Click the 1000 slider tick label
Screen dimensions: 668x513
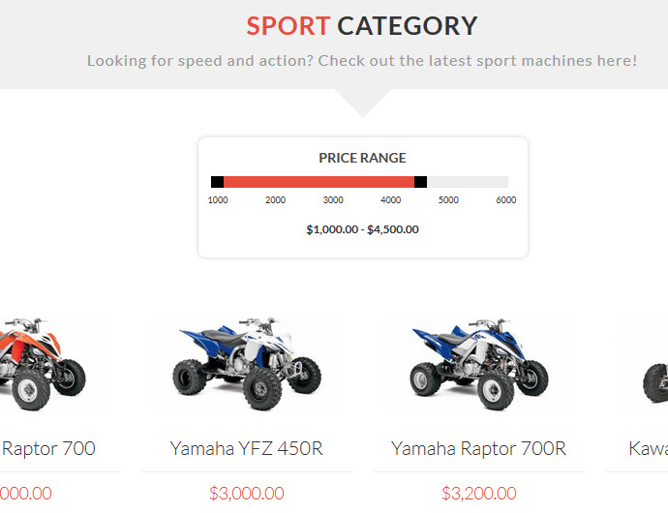point(218,199)
